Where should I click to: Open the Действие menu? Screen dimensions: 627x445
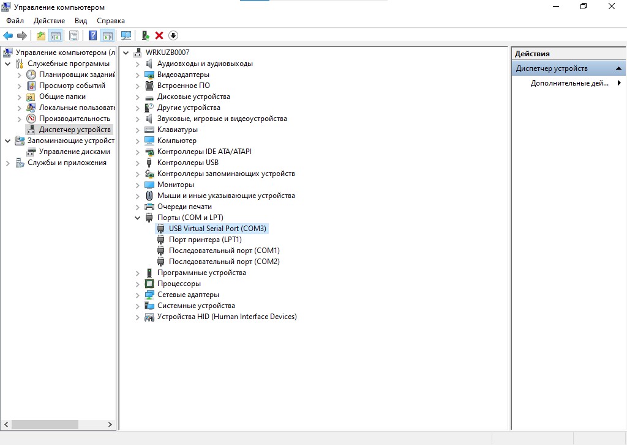[x=49, y=21]
